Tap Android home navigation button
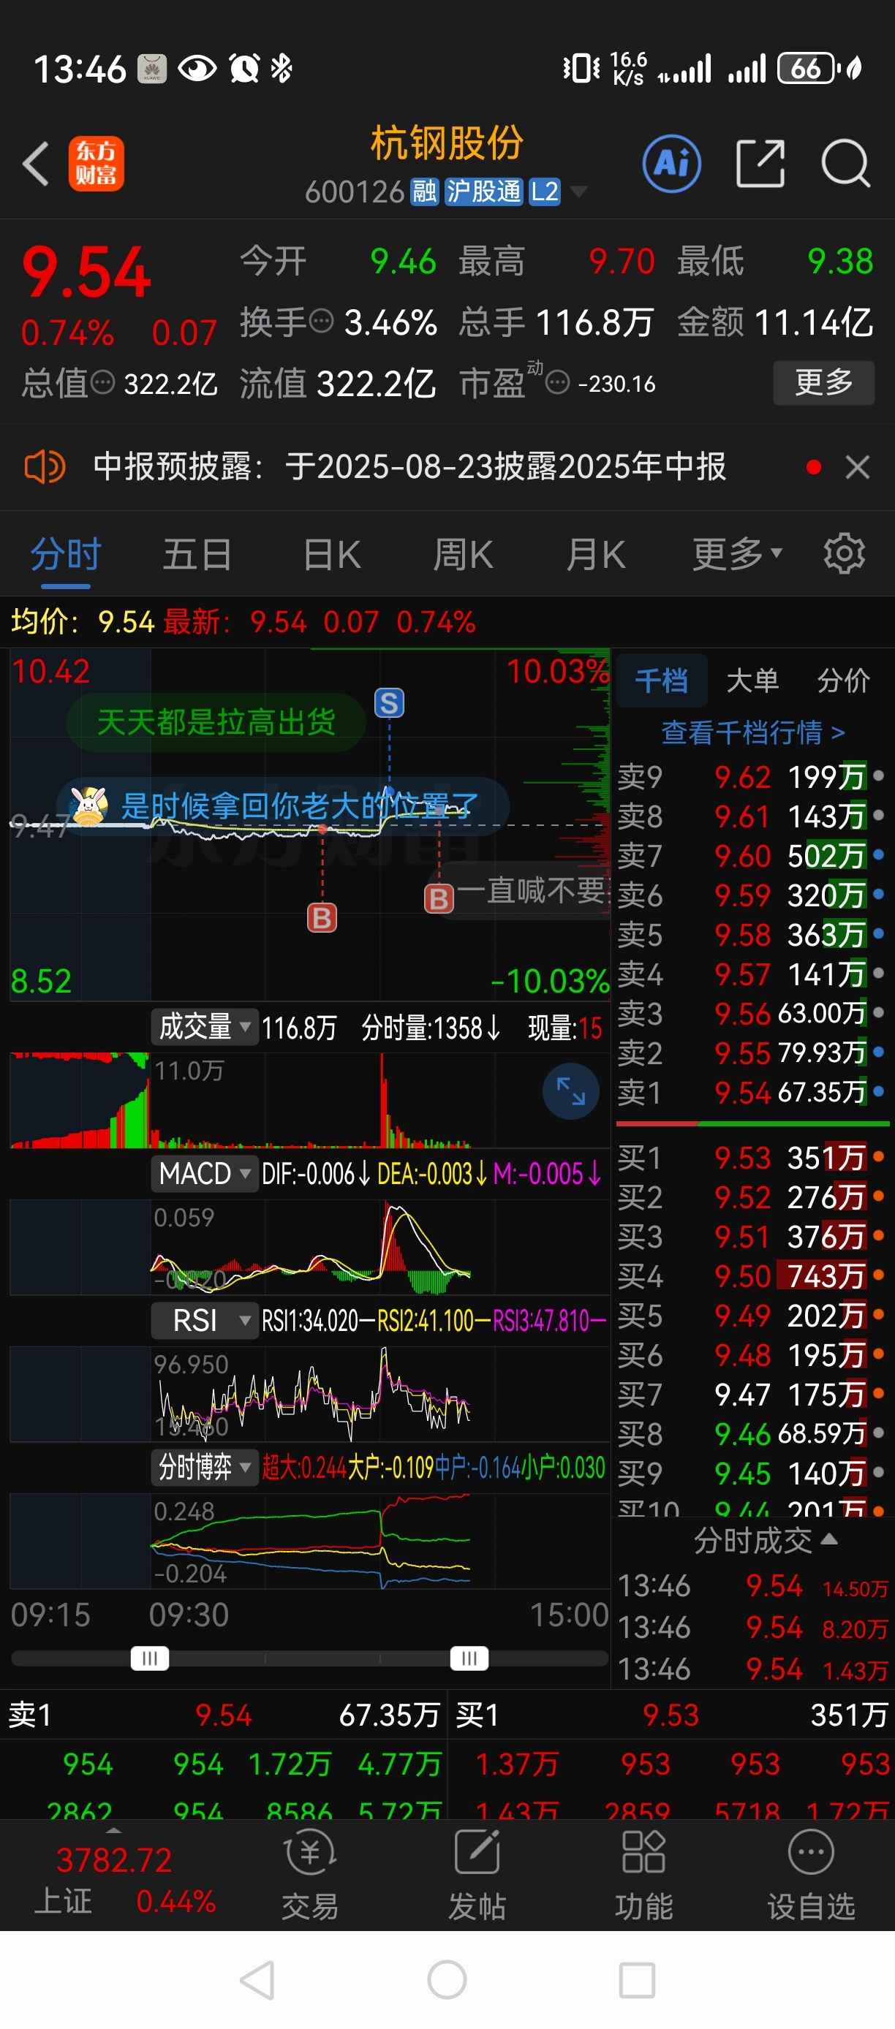 447,1980
